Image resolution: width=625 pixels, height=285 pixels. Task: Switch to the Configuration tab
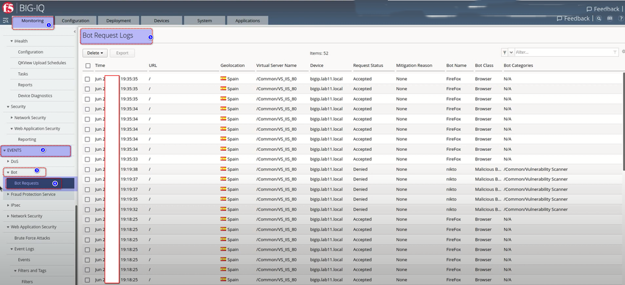pos(75,21)
